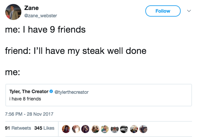This screenshot has width=200, height=137.
Task: Open the Zane display name link
Action: coord(31,8)
